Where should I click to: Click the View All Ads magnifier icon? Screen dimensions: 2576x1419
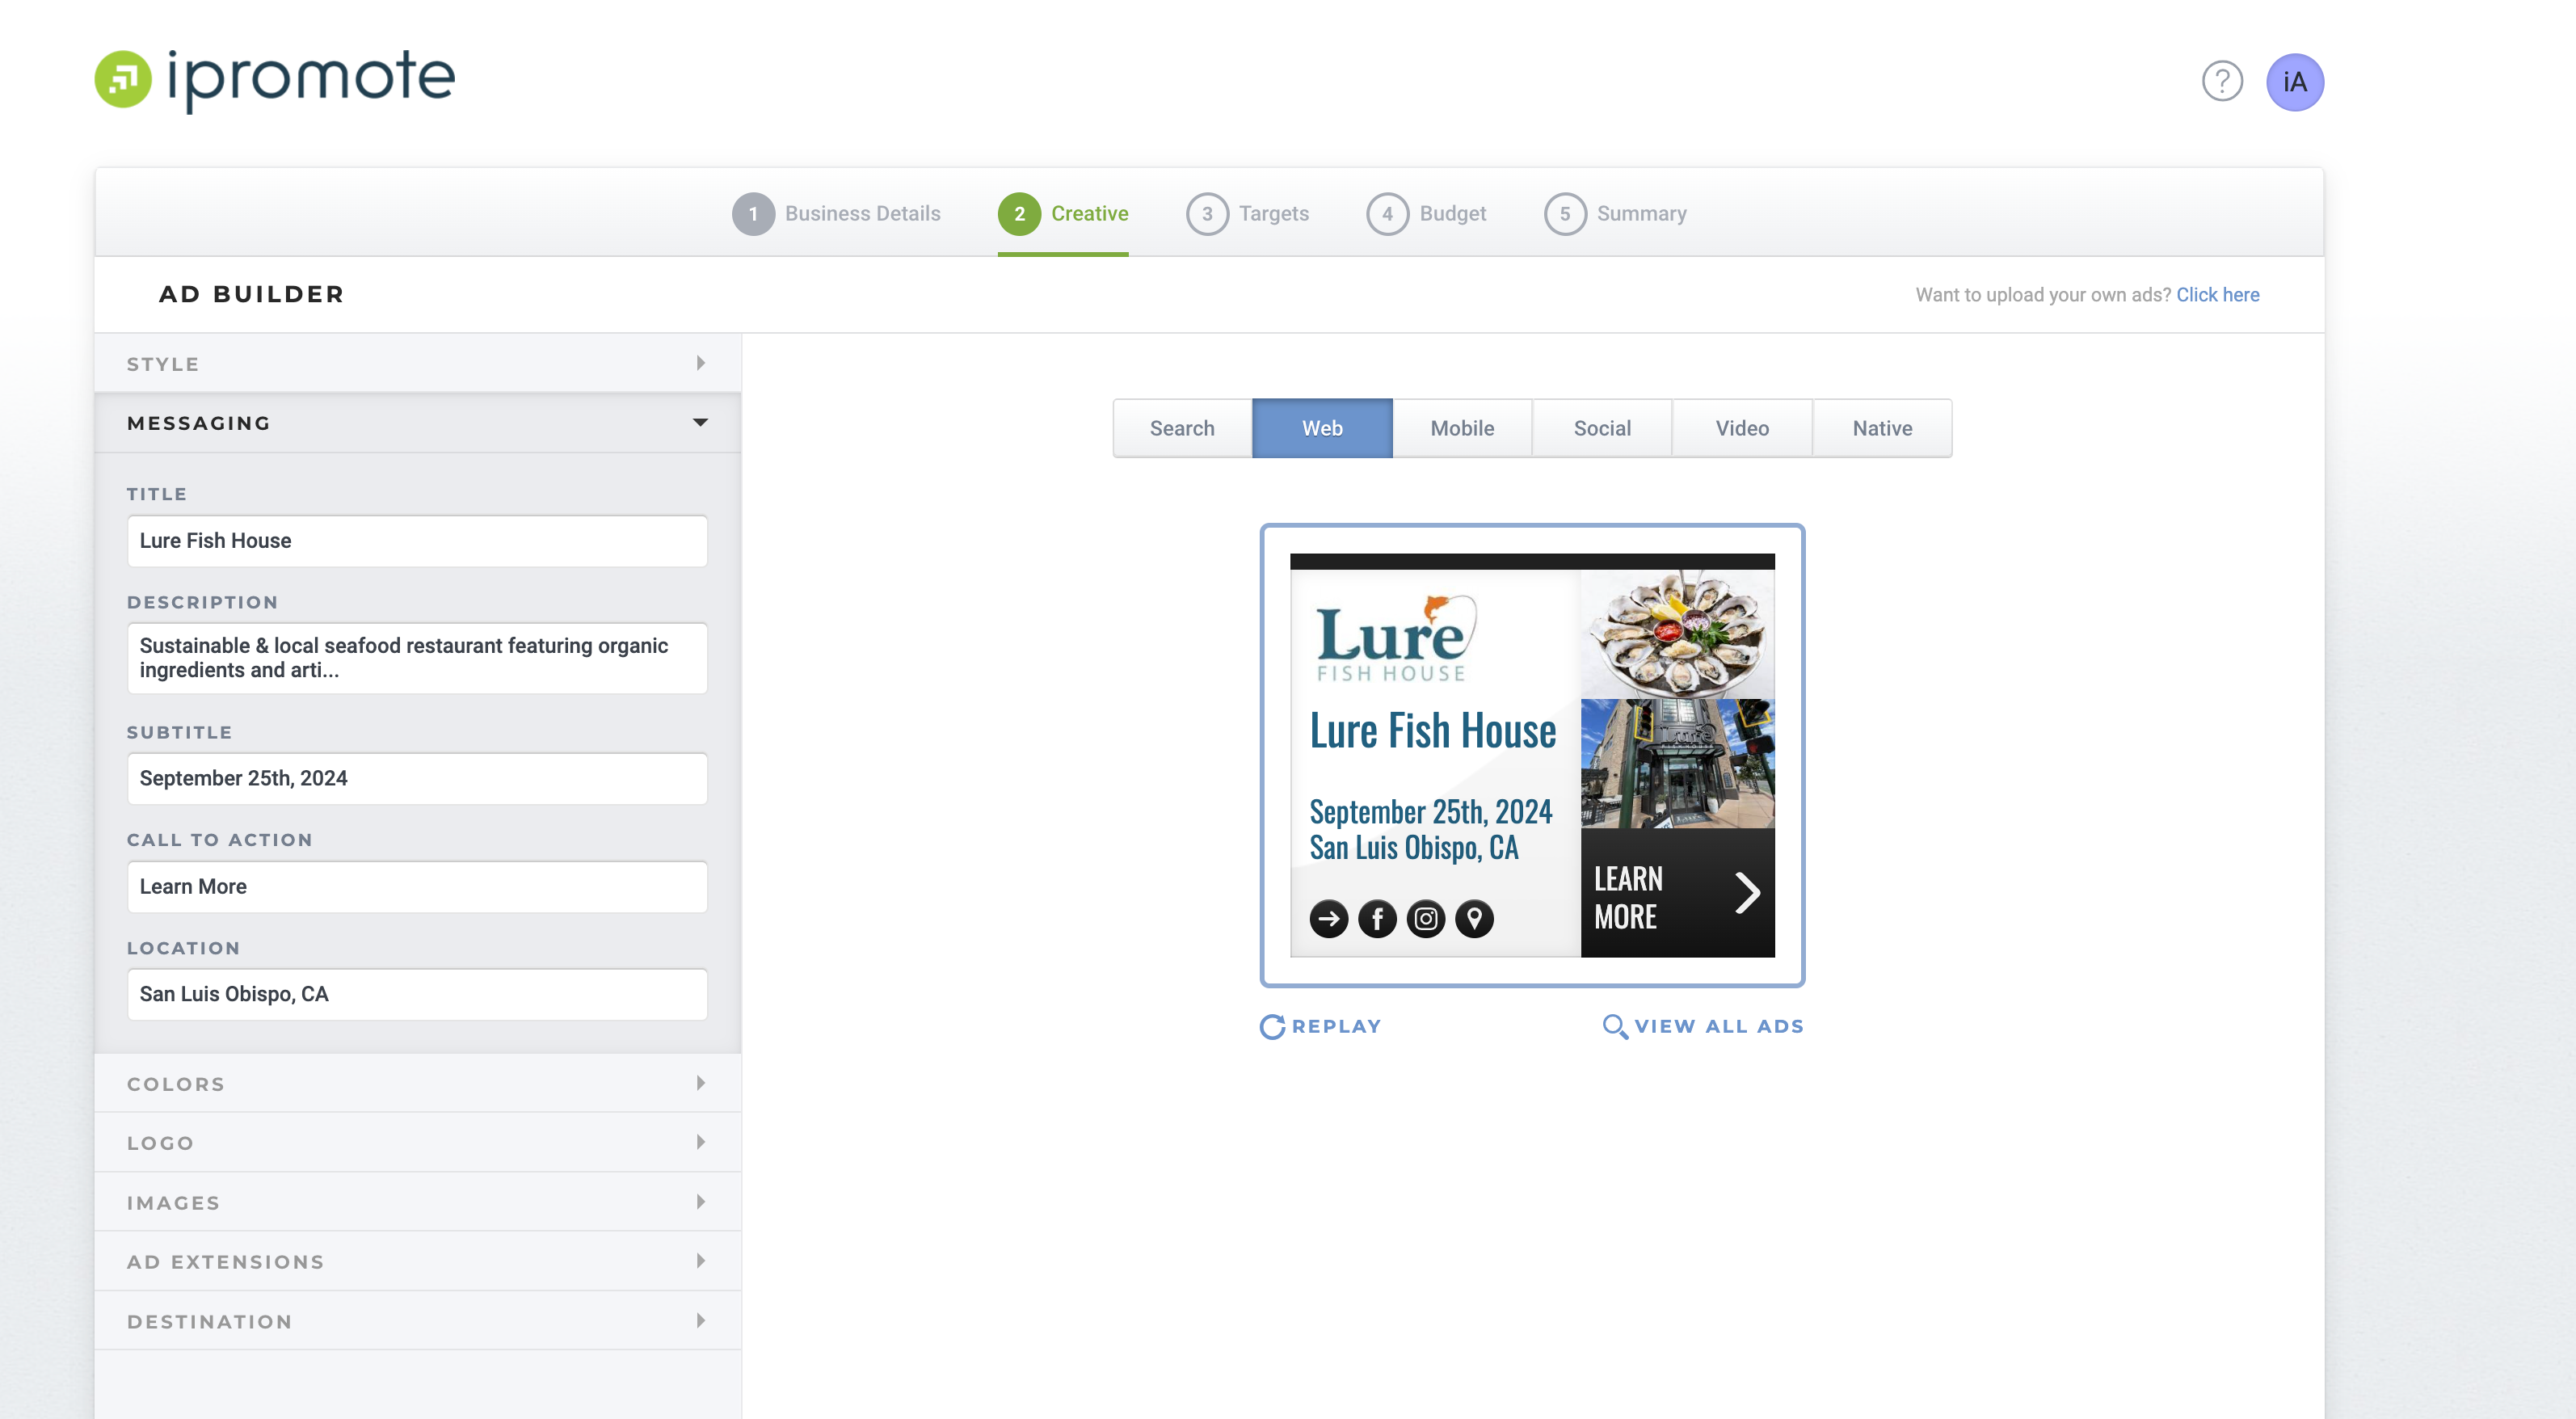(x=1615, y=1026)
